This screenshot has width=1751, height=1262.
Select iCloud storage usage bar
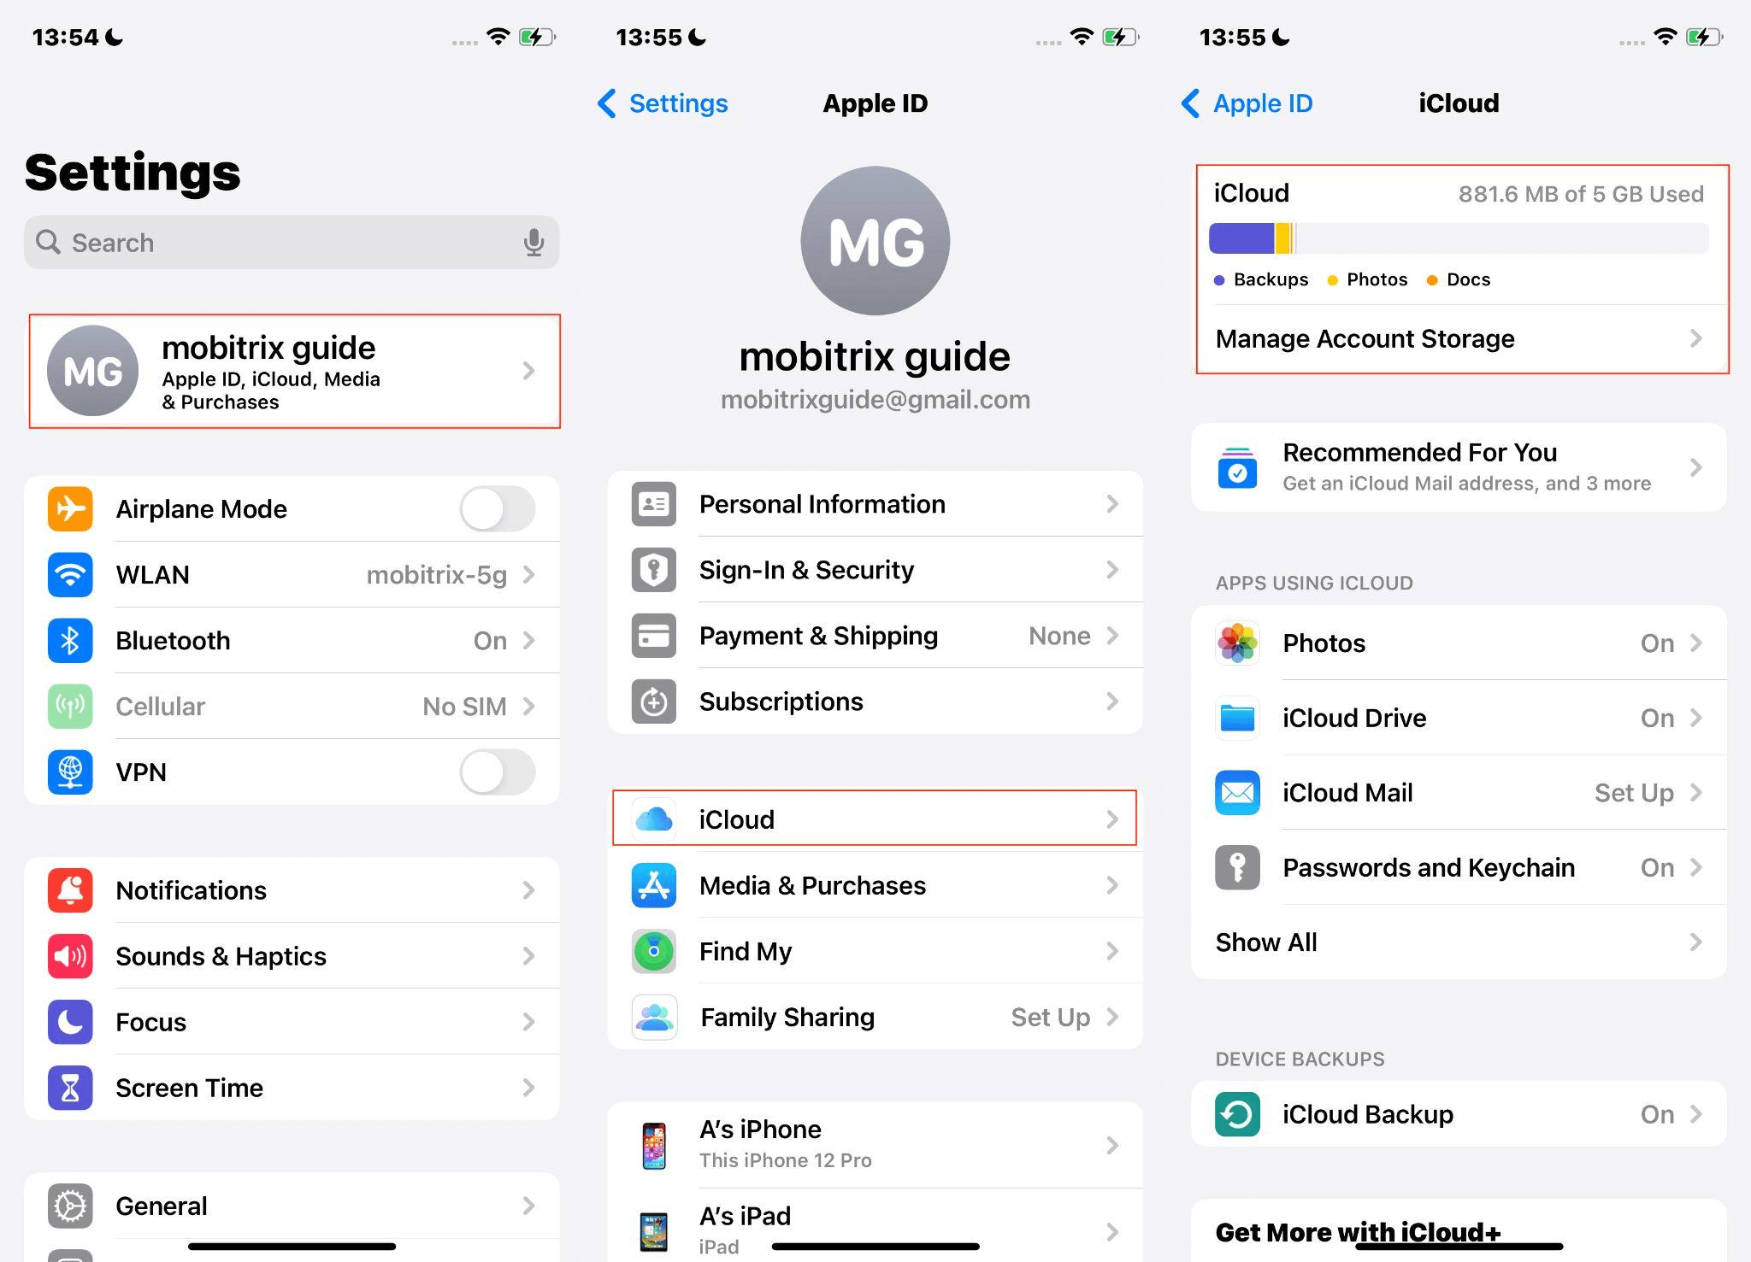coord(1454,238)
